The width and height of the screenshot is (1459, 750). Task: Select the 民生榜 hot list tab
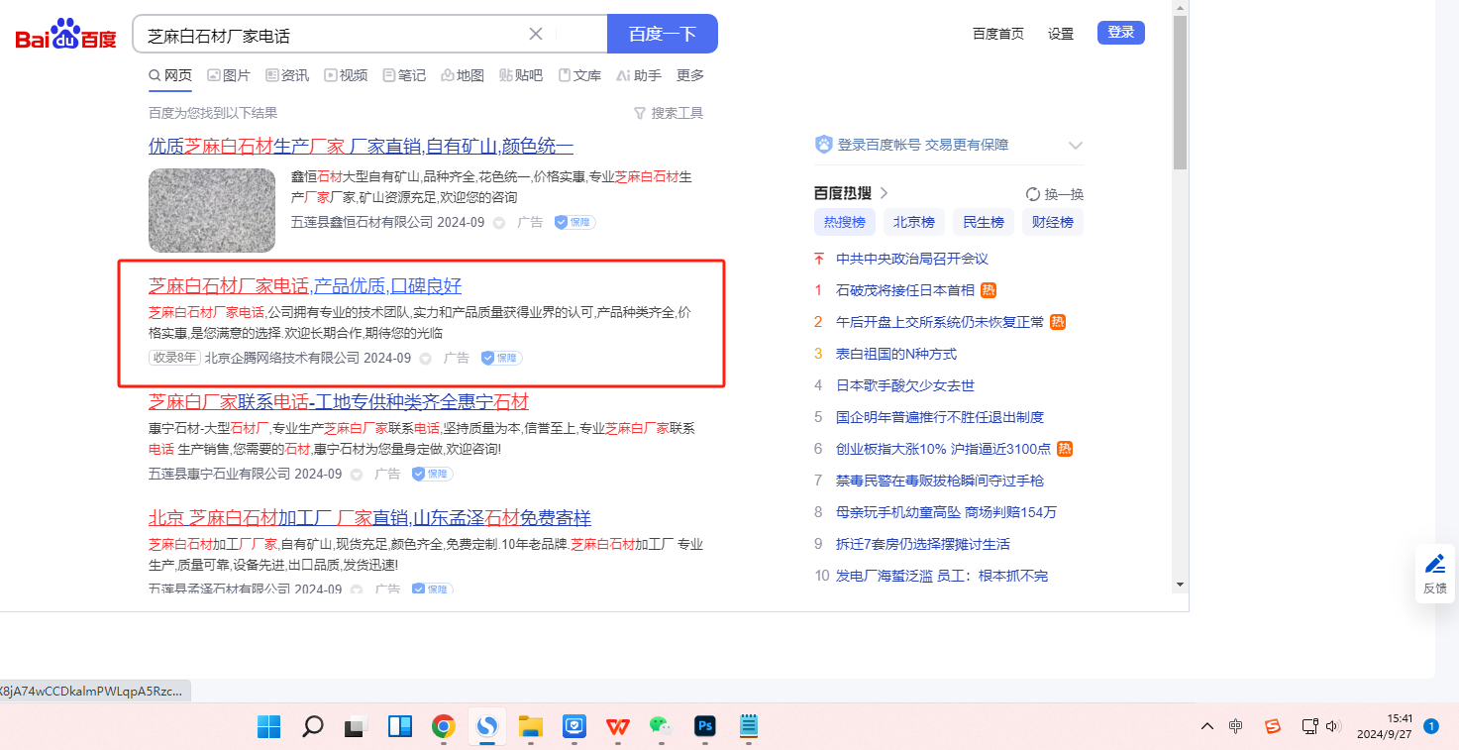(x=984, y=222)
